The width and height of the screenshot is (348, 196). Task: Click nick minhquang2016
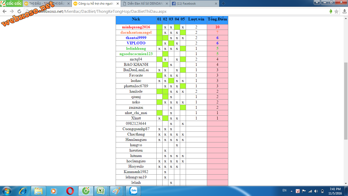point(136,27)
